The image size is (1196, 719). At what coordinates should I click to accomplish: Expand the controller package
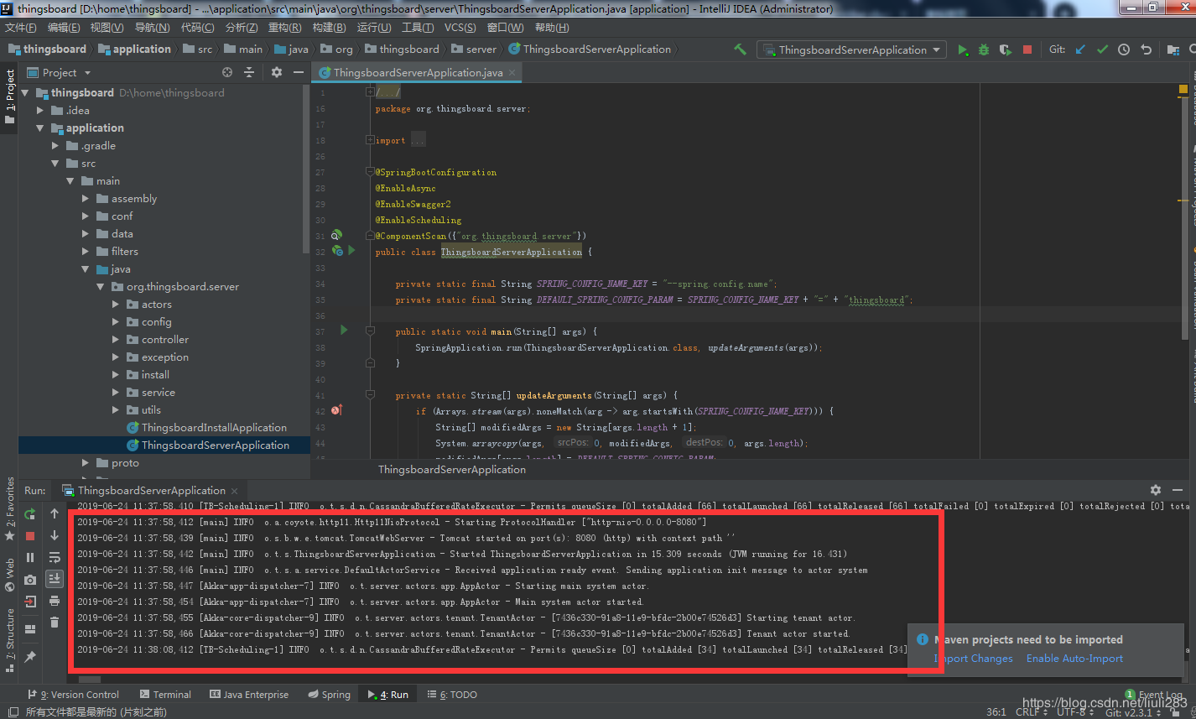[x=116, y=340]
